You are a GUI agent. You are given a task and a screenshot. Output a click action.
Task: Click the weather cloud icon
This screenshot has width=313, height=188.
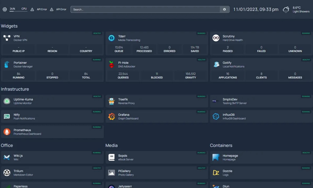click(x=286, y=10)
